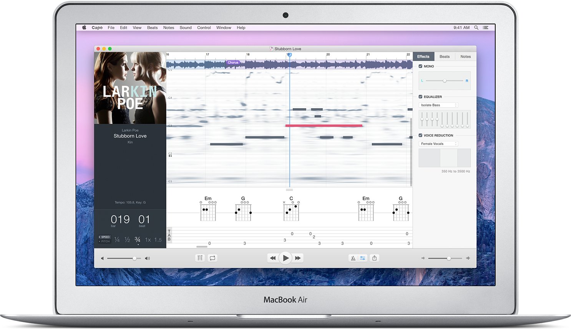The width and height of the screenshot is (571, 329).
Task: Open the Notes menu in menu bar
Action: tap(169, 28)
